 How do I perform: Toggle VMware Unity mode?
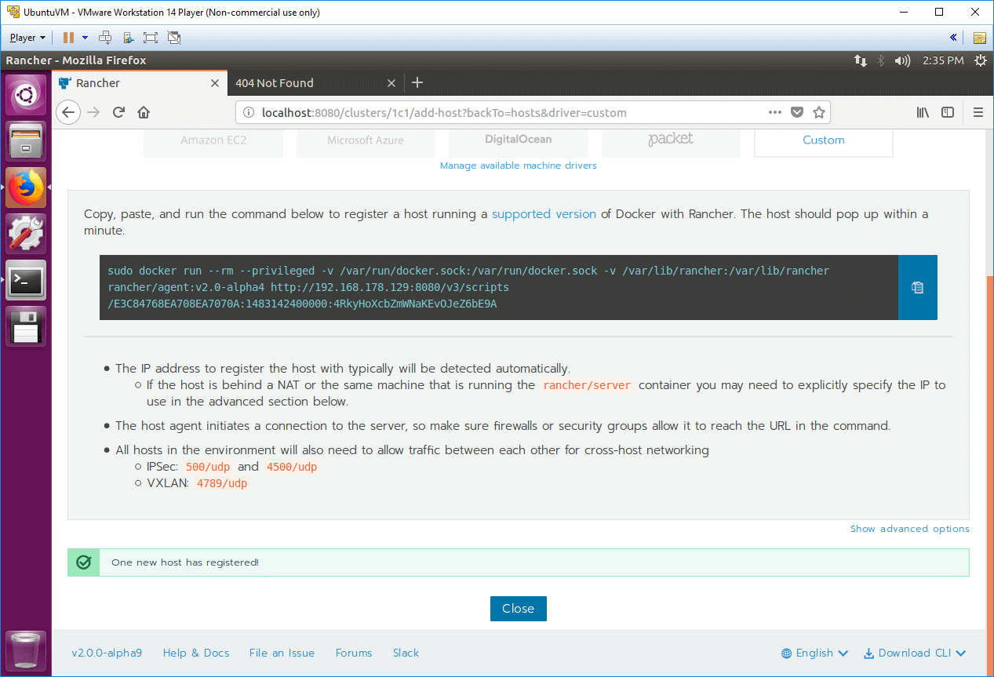click(174, 37)
